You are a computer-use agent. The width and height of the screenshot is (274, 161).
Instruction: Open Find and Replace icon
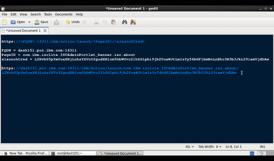coord(133,22)
